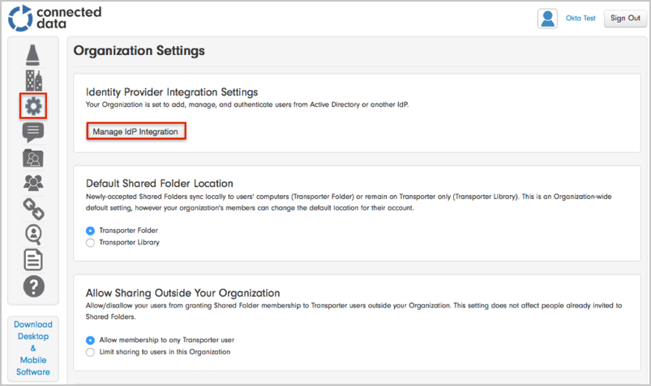Click the users group icon

33,183
